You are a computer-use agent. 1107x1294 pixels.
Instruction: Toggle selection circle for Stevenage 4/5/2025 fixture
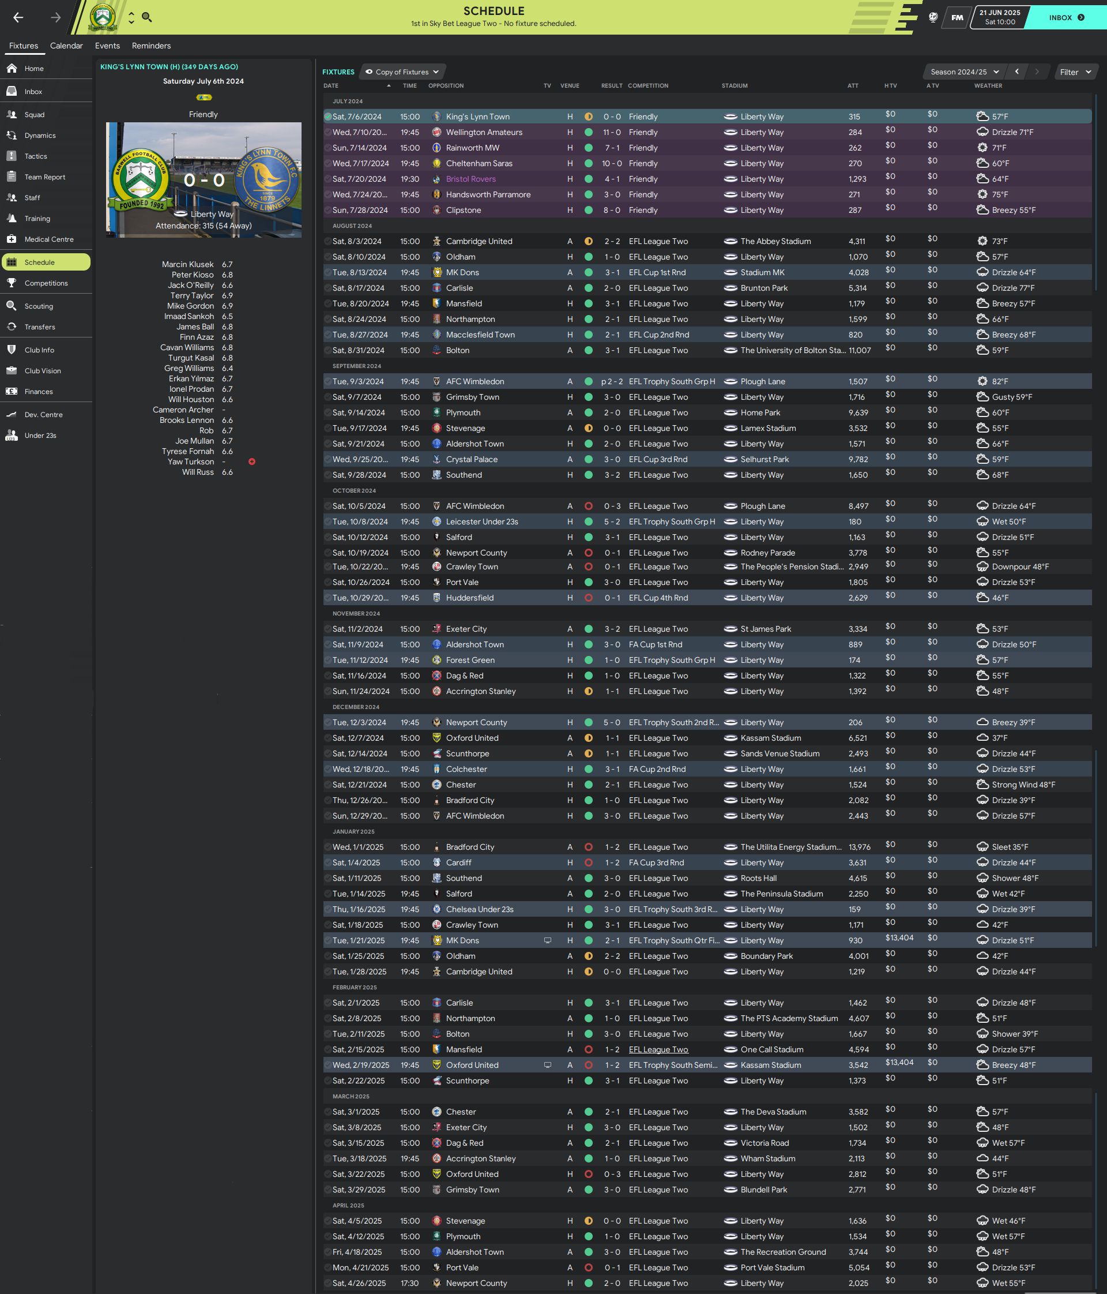(327, 1220)
